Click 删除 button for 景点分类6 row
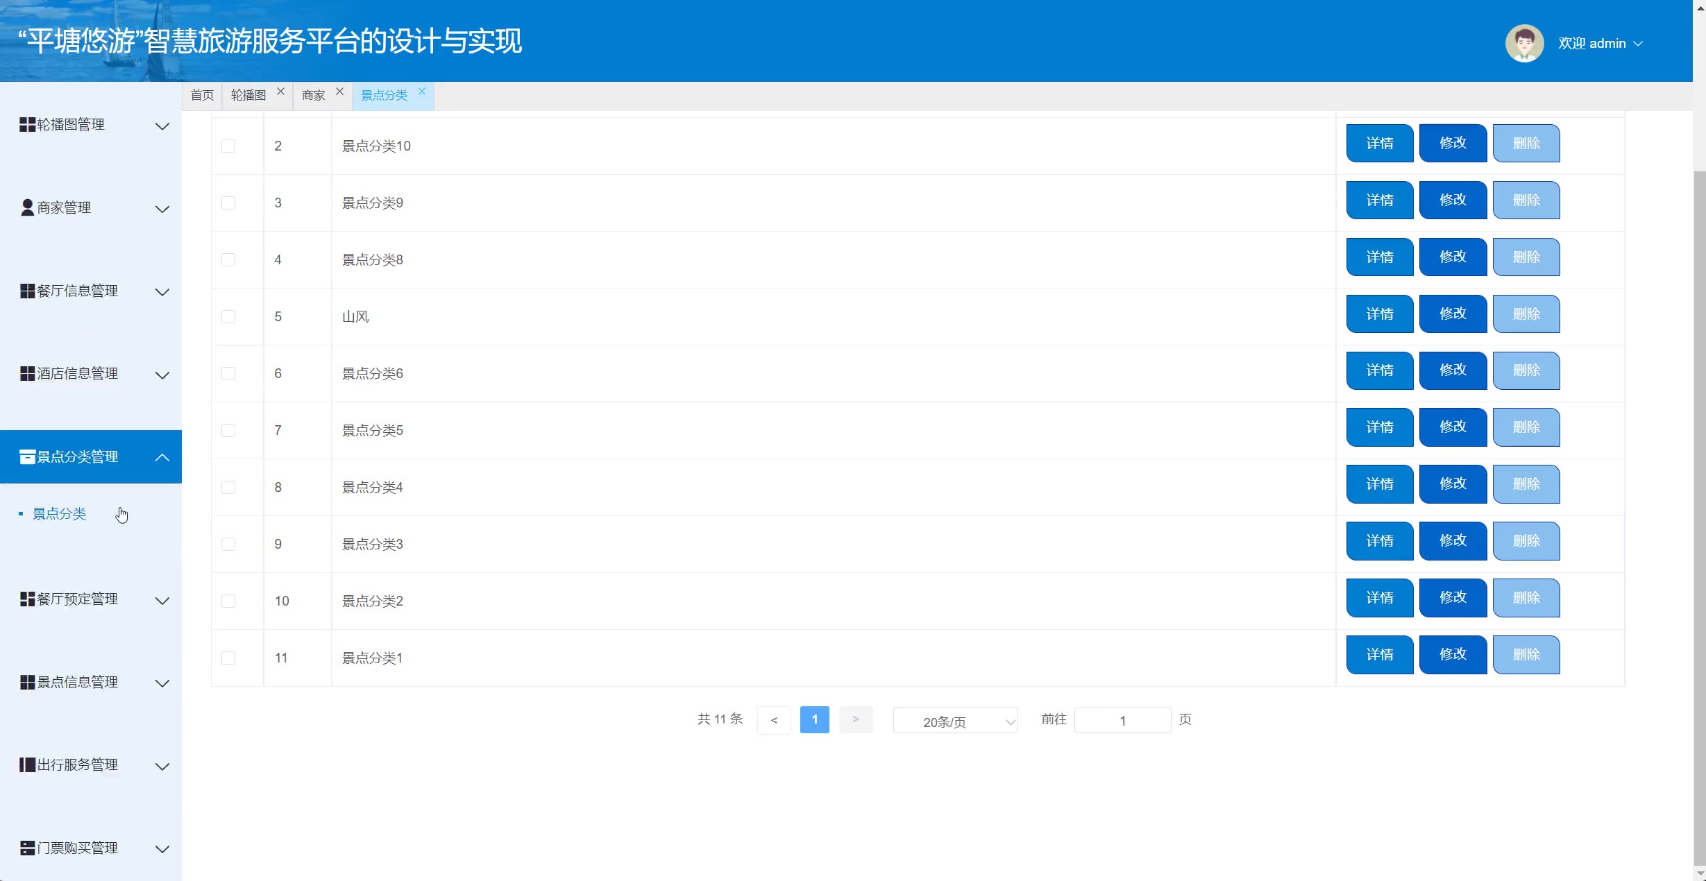The image size is (1706, 881). [x=1526, y=370]
